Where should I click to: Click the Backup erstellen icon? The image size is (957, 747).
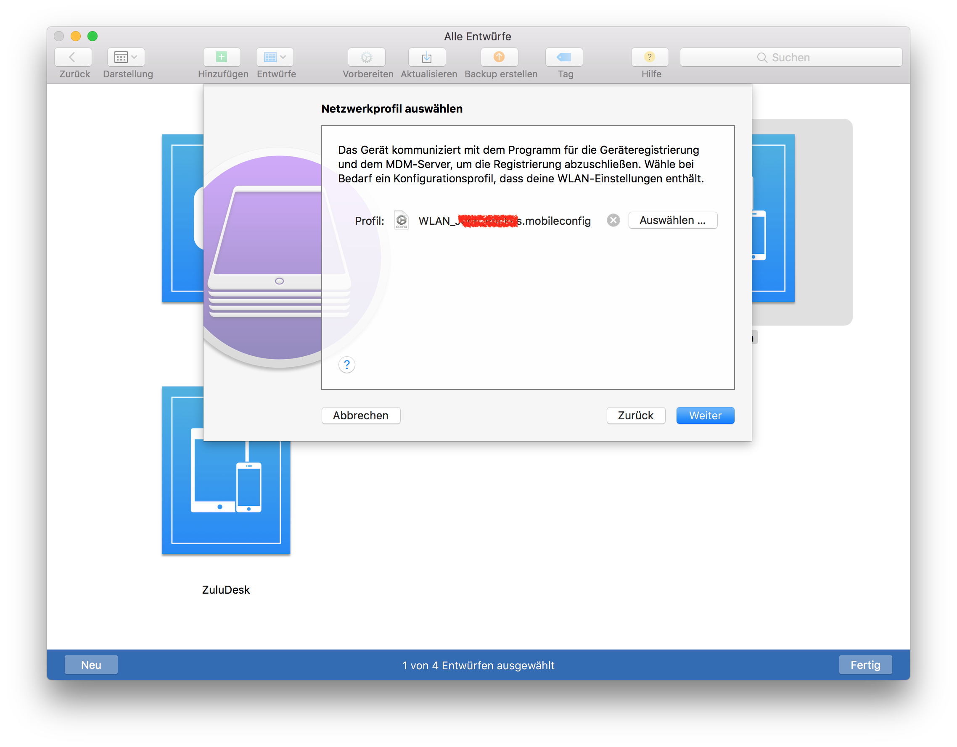(x=499, y=58)
